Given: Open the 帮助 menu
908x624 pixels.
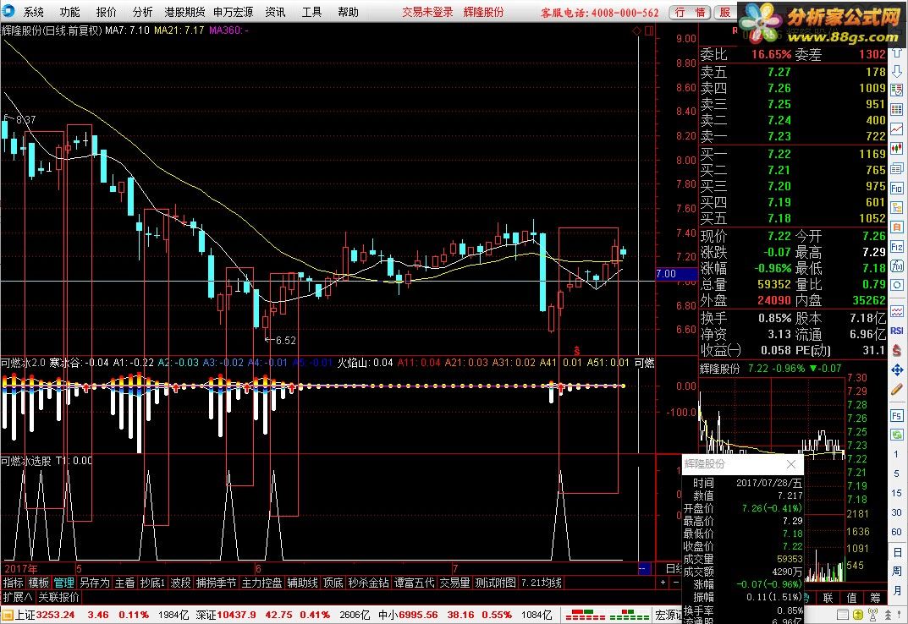Looking at the screenshot, I should click(x=348, y=12).
